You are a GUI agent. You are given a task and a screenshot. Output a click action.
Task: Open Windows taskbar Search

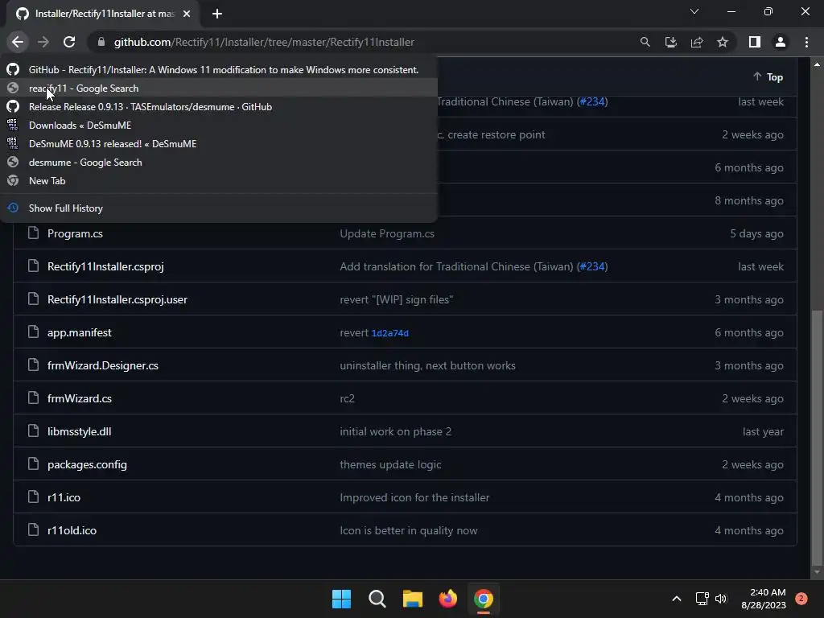(377, 599)
